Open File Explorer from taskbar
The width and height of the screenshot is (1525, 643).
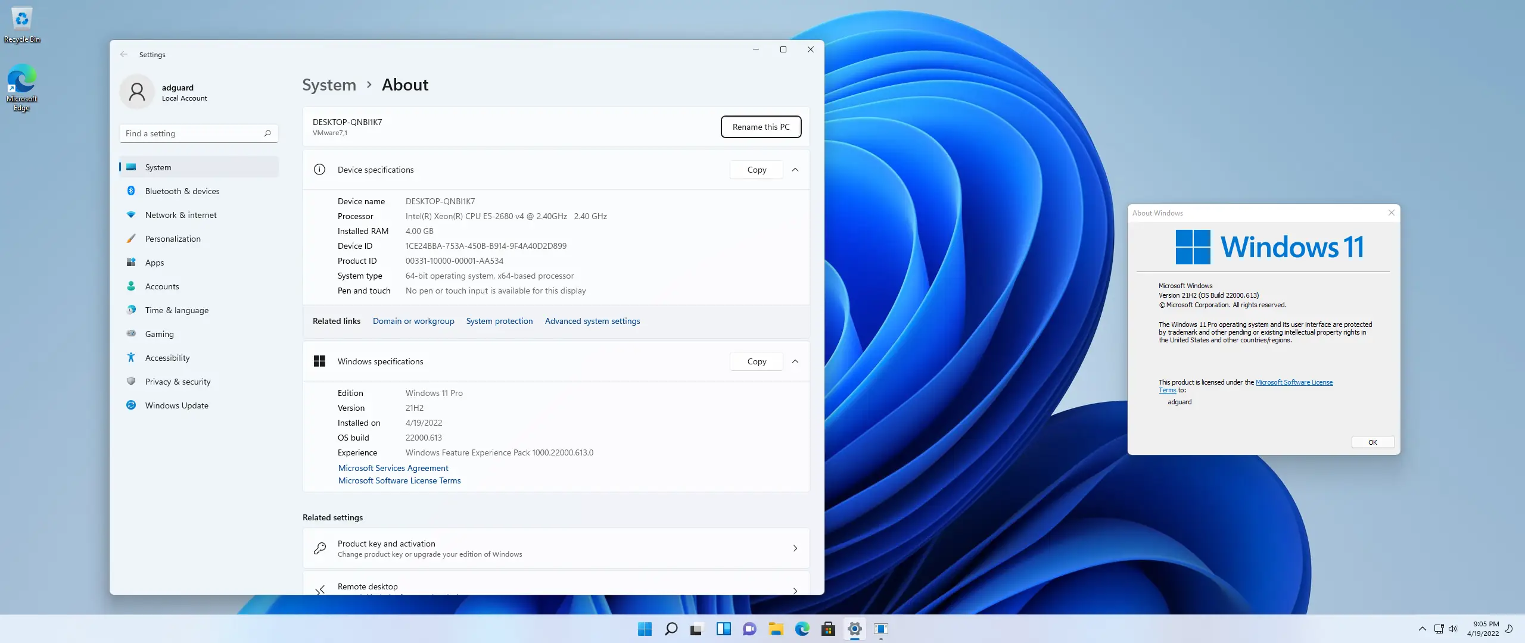coord(776,629)
